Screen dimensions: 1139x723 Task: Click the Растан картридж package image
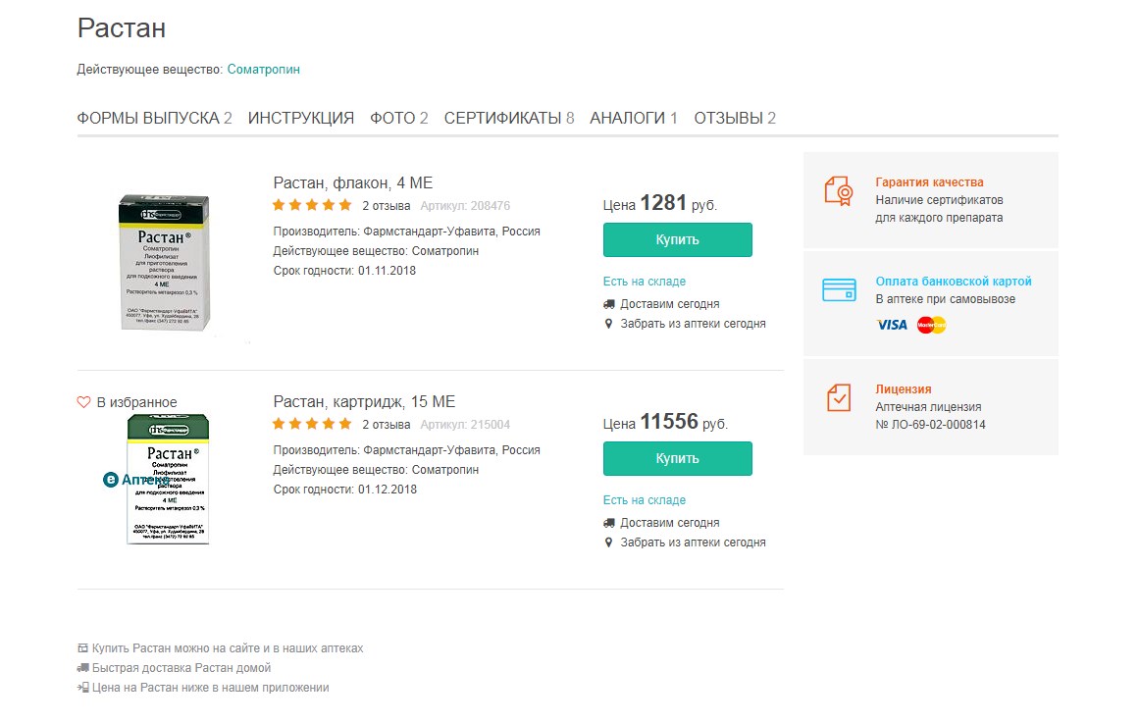(x=169, y=480)
